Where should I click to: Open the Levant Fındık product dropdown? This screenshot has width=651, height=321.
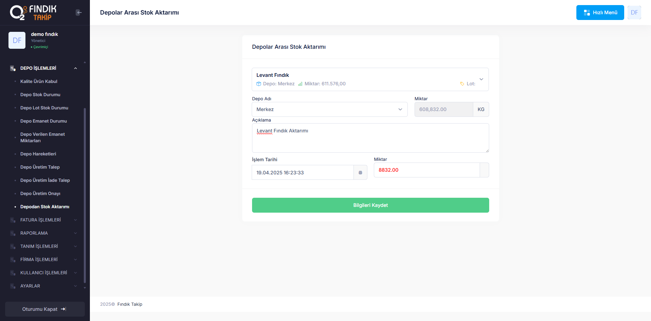point(481,79)
